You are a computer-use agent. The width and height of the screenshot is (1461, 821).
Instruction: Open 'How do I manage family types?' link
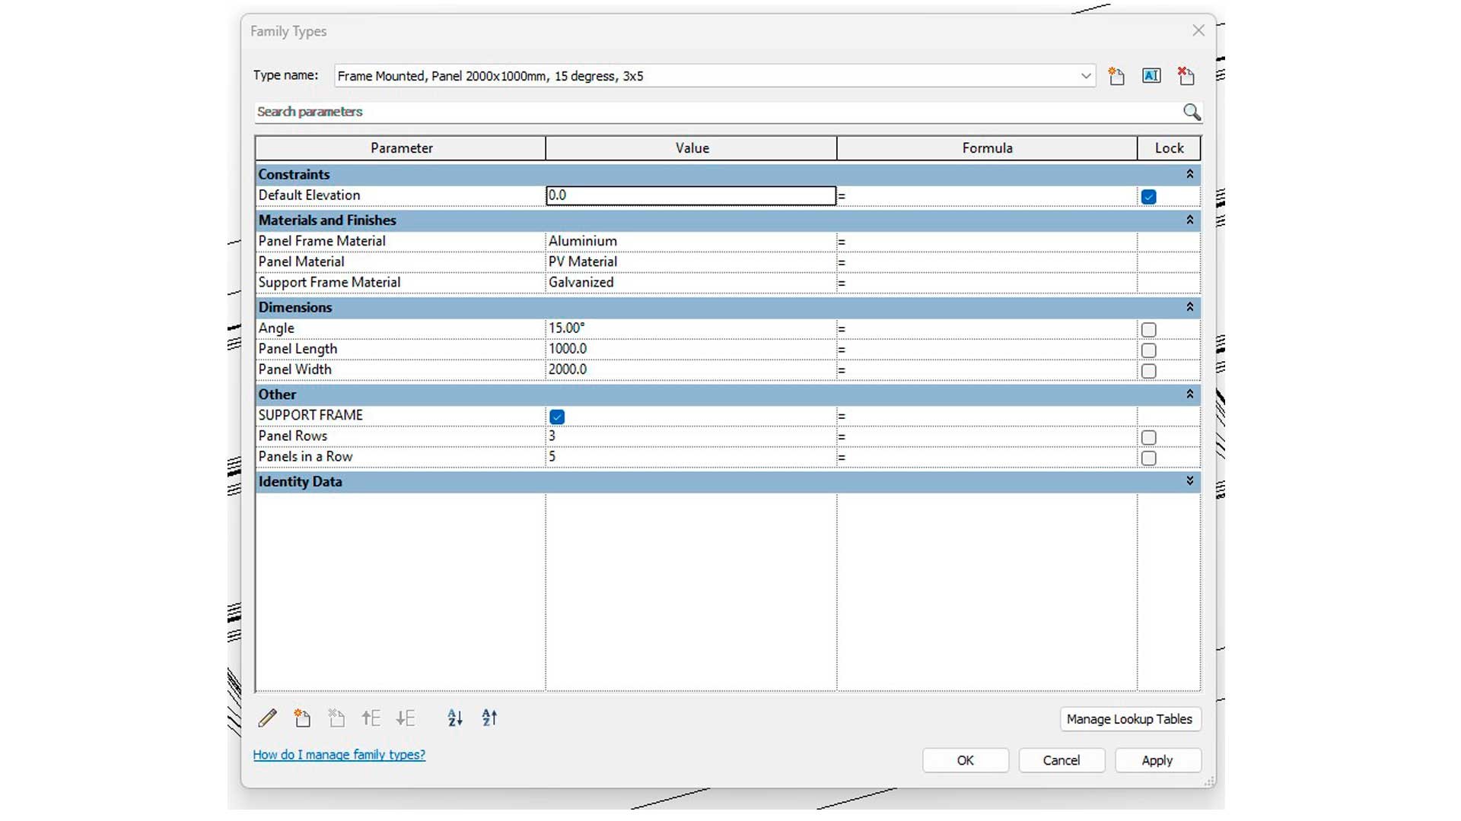[339, 755]
